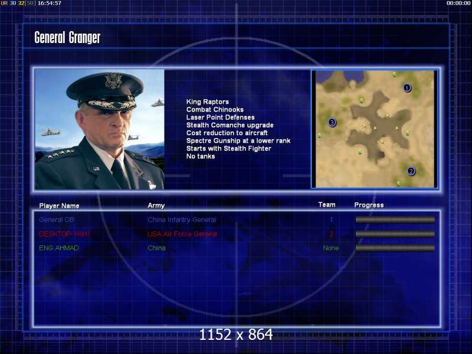Click the None team value for ENG AHMAD
This screenshot has height=354, width=472.
[x=331, y=248]
